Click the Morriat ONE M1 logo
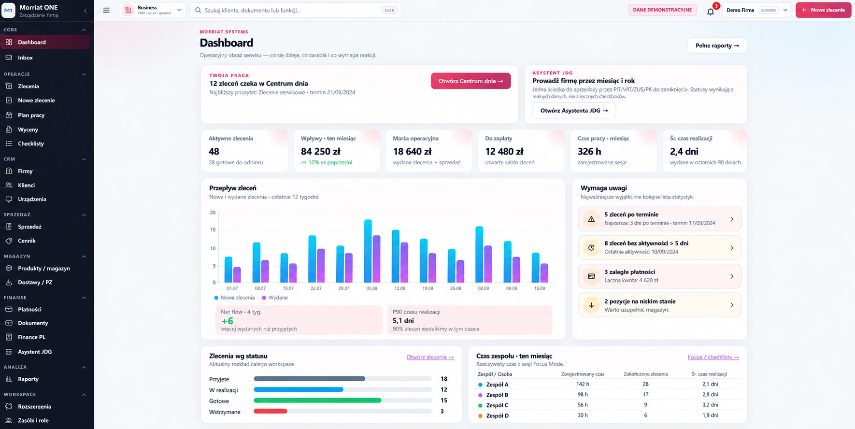The image size is (855, 429). (x=9, y=10)
